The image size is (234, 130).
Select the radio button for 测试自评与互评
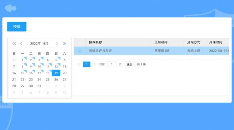click(79, 51)
